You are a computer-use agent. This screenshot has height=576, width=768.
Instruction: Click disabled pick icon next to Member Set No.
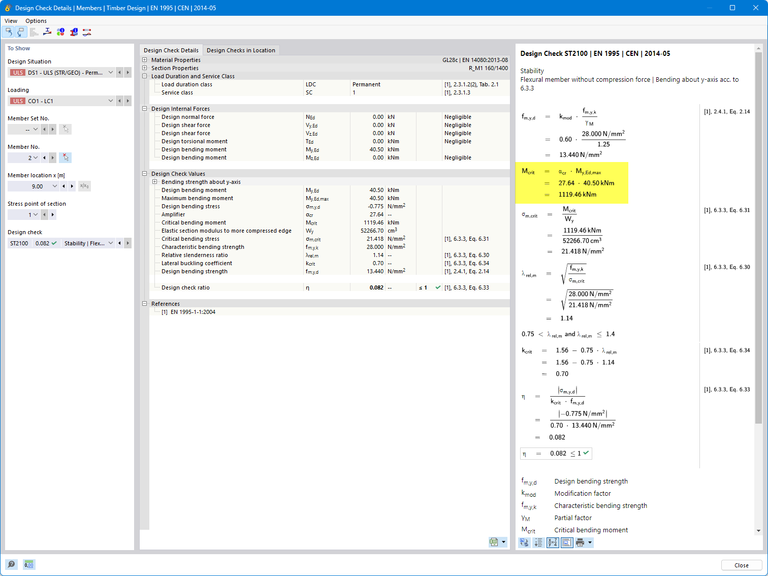65,129
